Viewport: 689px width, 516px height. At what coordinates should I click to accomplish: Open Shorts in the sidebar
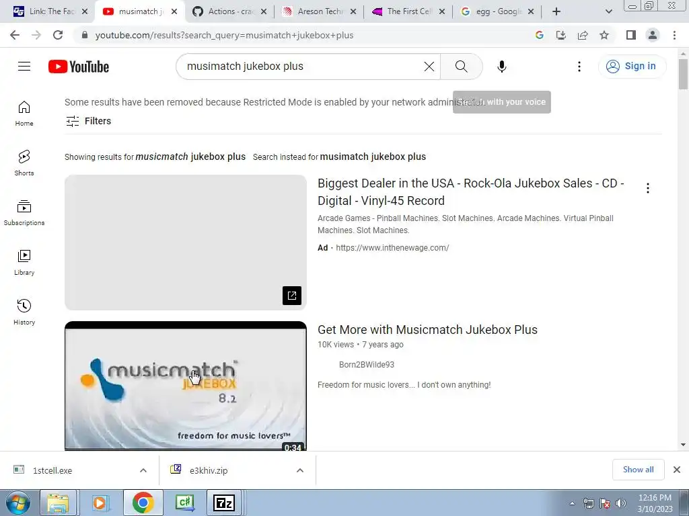(x=24, y=163)
